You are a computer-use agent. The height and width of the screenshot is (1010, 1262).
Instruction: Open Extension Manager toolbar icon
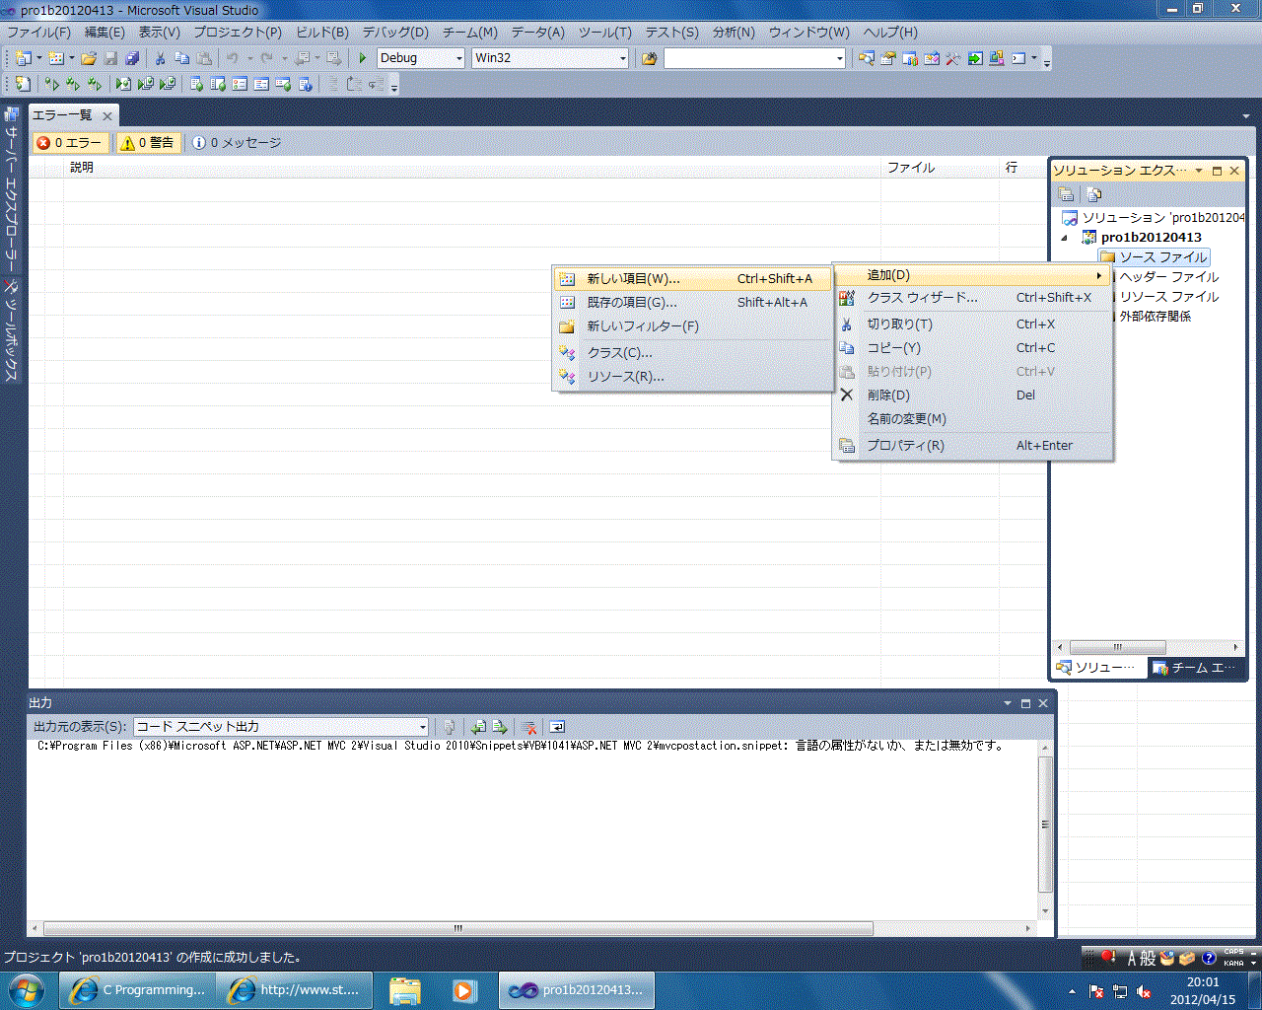point(997,58)
